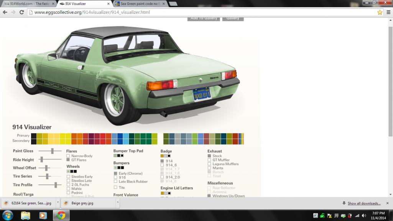Click the Tire Series slider handle
The width and height of the screenshot is (393, 221).
click(x=47, y=176)
